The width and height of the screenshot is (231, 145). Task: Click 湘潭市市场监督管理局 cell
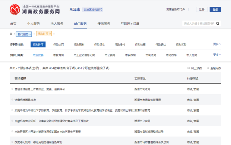click(x=148, y=100)
